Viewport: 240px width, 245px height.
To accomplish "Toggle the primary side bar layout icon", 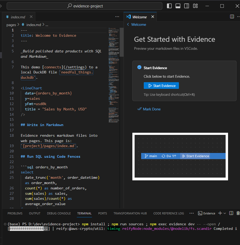I will point(169,6).
